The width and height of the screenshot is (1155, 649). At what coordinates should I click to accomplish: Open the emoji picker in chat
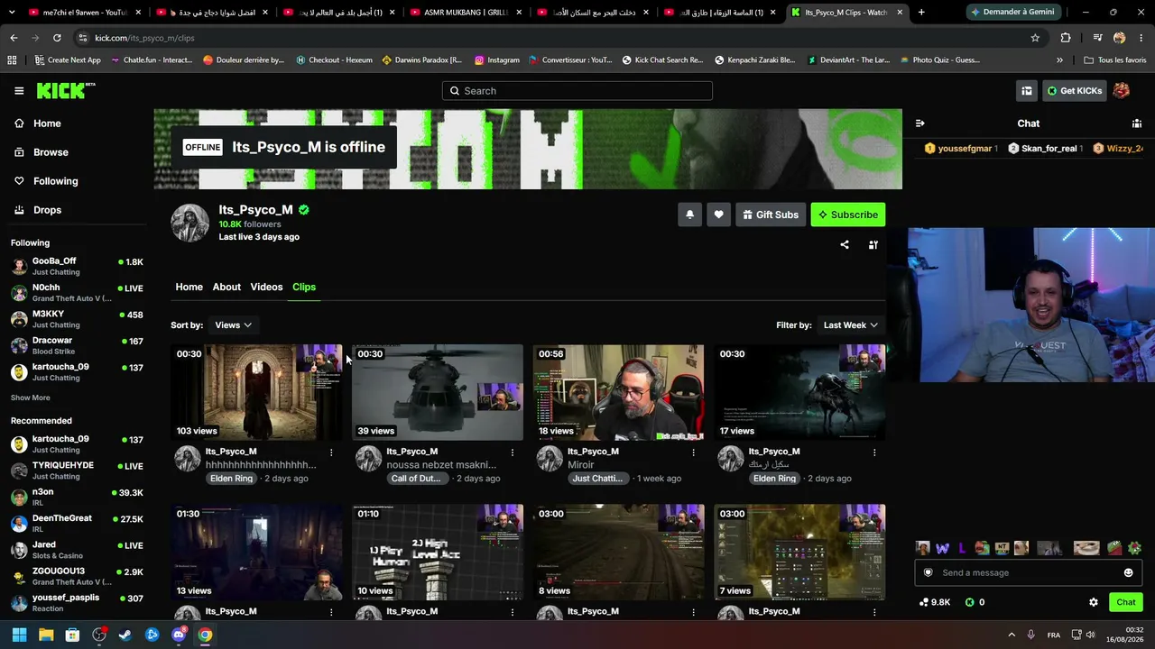click(1128, 572)
